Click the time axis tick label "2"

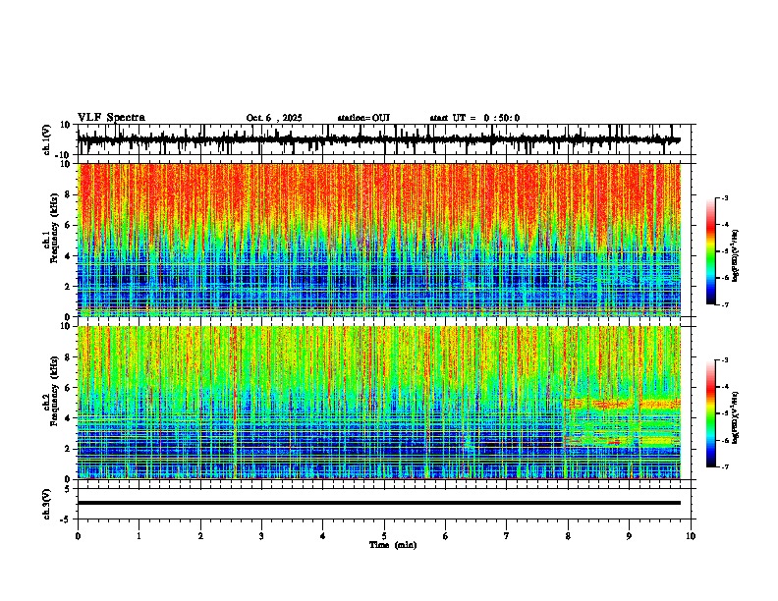pyautogui.click(x=200, y=536)
